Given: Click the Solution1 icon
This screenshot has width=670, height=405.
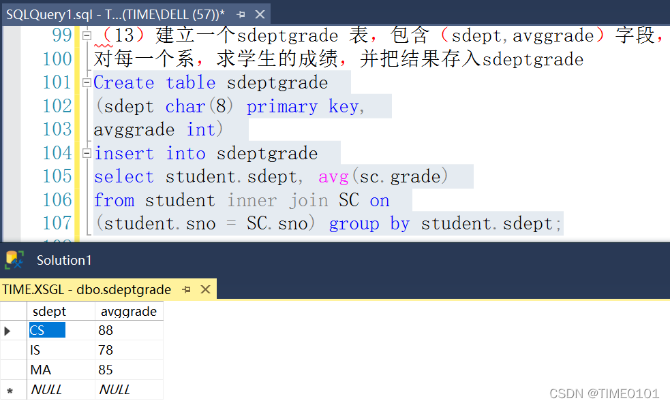Looking at the screenshot, I should pyautogui.click(x=14, y=260).
